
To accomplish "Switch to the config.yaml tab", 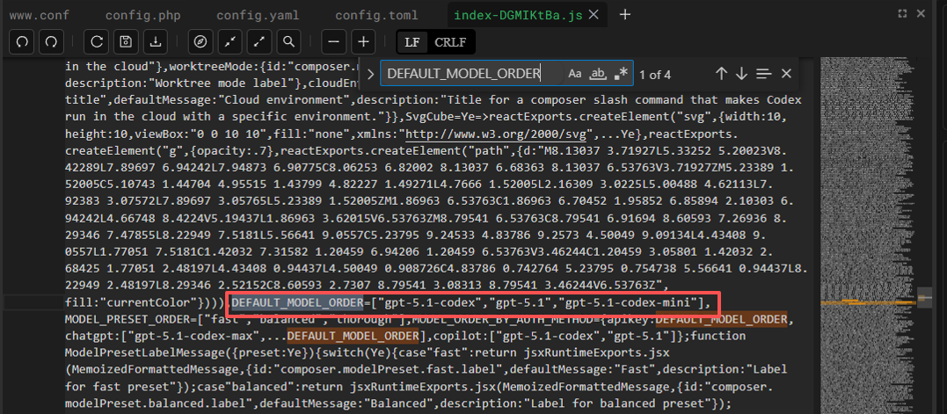I will [251, 15].
